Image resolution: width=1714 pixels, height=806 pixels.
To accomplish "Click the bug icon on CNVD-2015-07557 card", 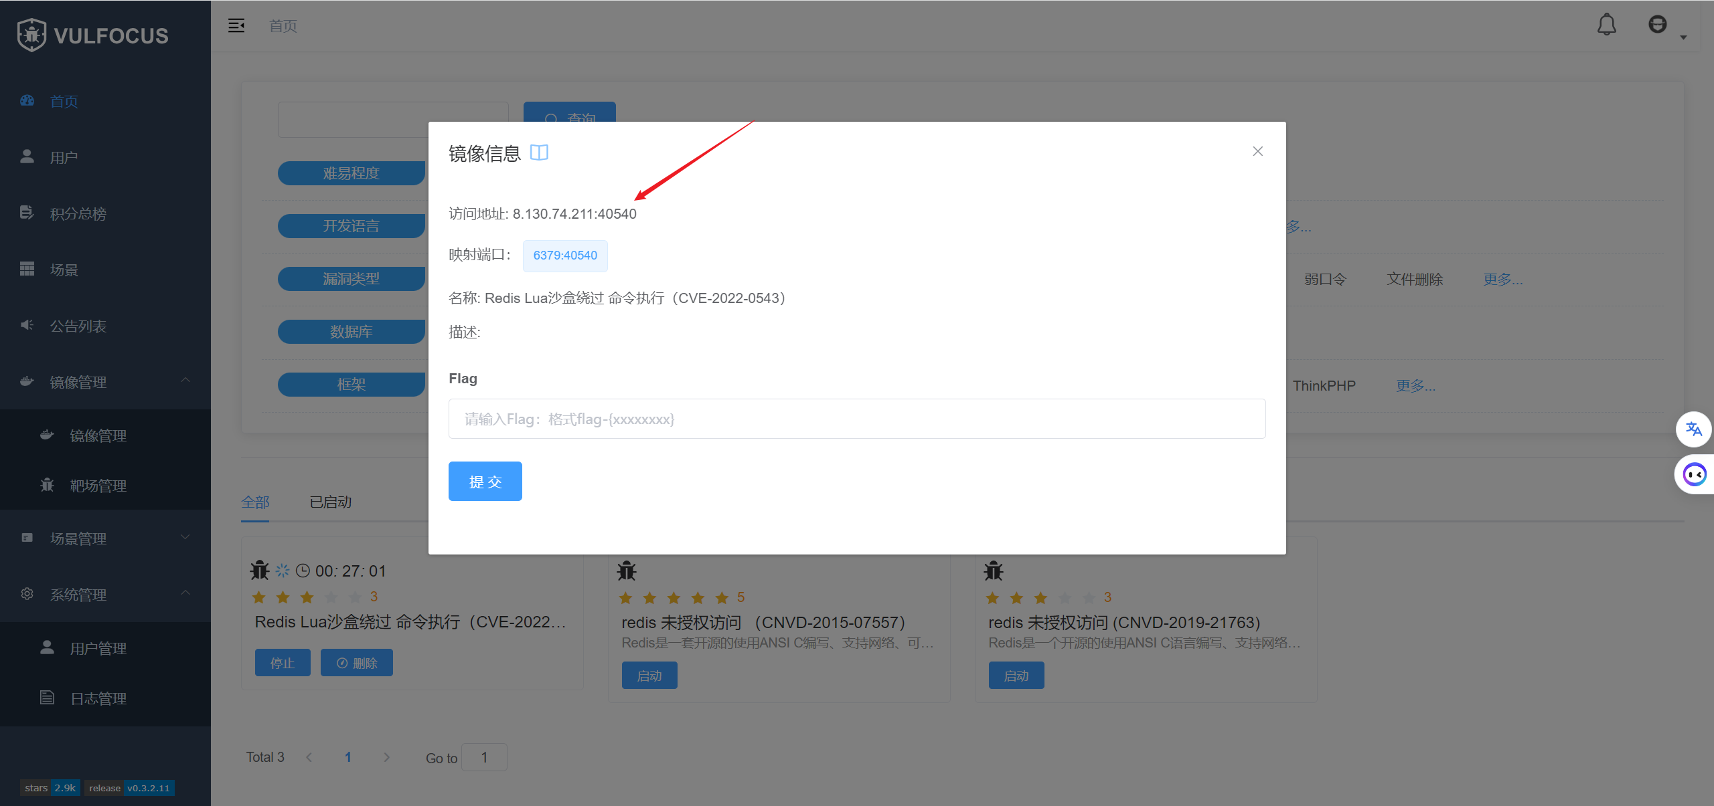I will pyautogui.click(x=627, y=571).
